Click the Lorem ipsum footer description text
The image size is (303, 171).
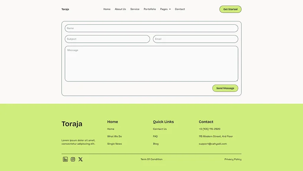click(78, 142)
